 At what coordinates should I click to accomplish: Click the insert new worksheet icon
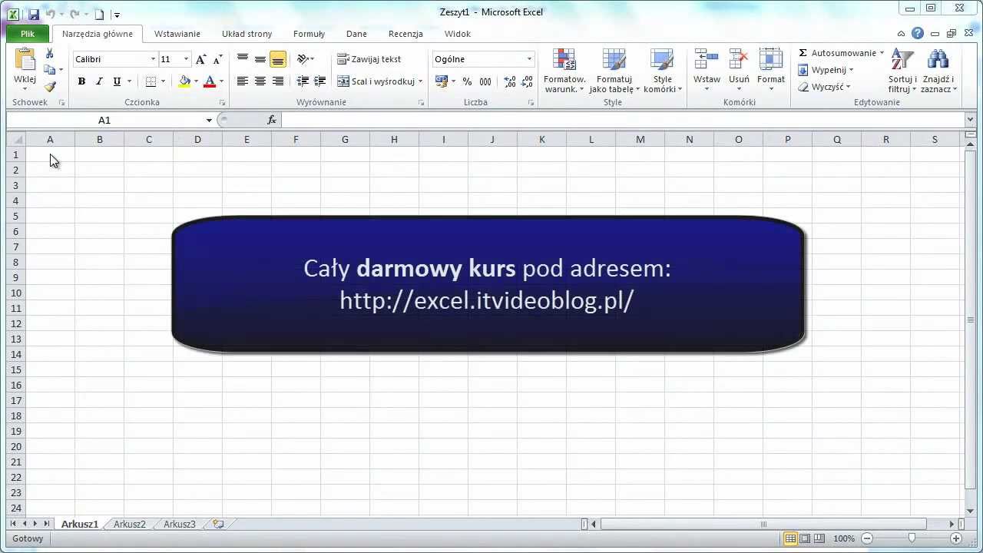pyautogui.click(x=219, y=524)
